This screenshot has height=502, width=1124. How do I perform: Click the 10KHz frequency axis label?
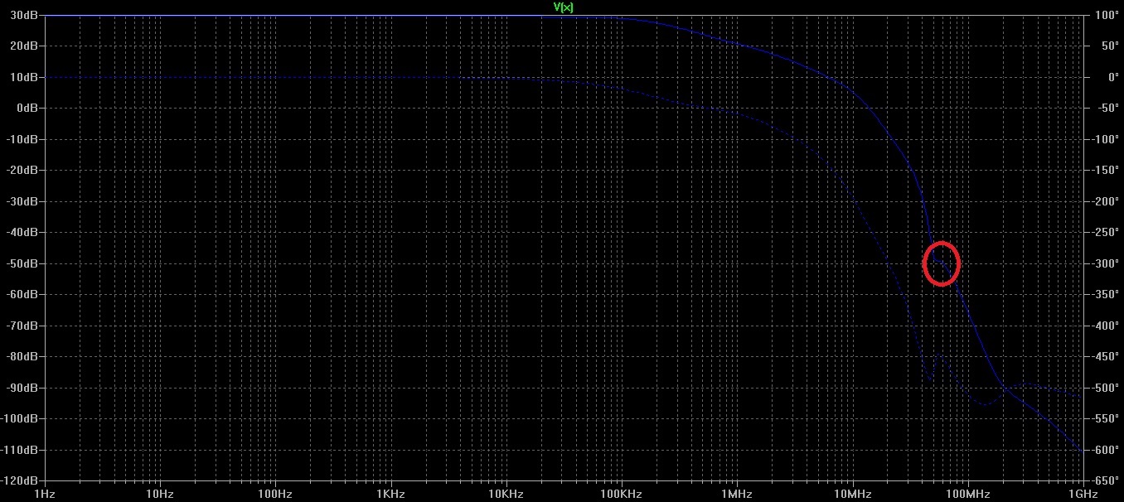coord(506,494)
